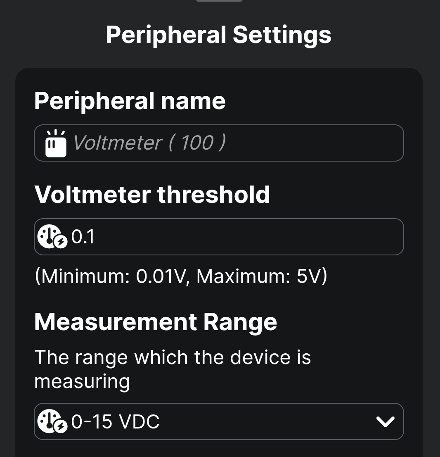
Task: Click the Peripheral Settings title
Action: click(219, 35)
